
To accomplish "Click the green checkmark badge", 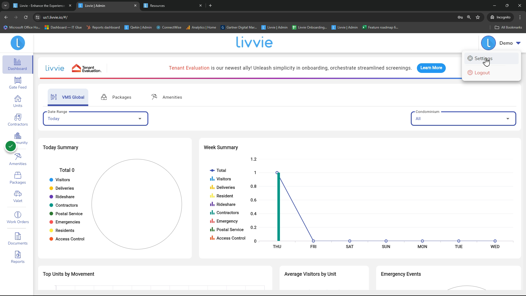I will [11, 146].
